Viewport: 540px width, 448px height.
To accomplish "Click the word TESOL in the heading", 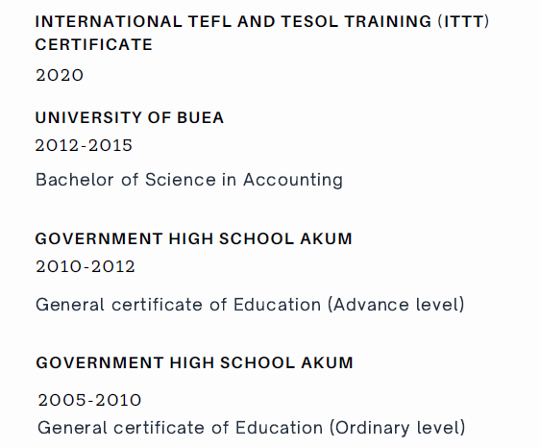I will (309, 22).
